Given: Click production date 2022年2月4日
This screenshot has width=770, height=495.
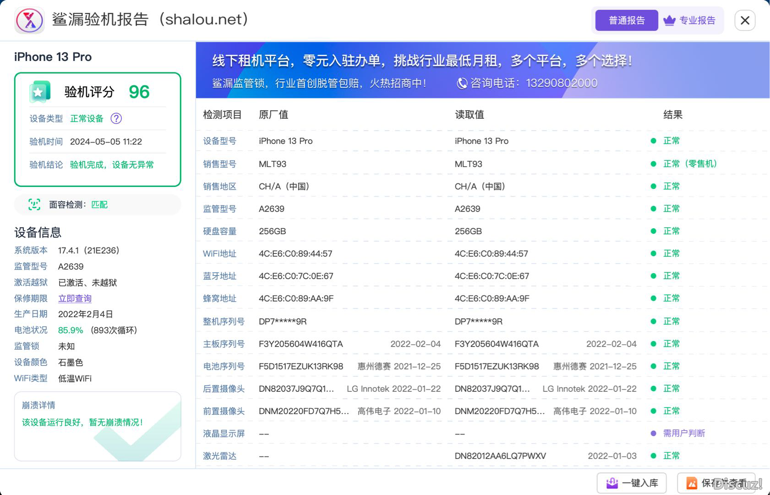Looking at the screenshot, I should coord(85,314).
